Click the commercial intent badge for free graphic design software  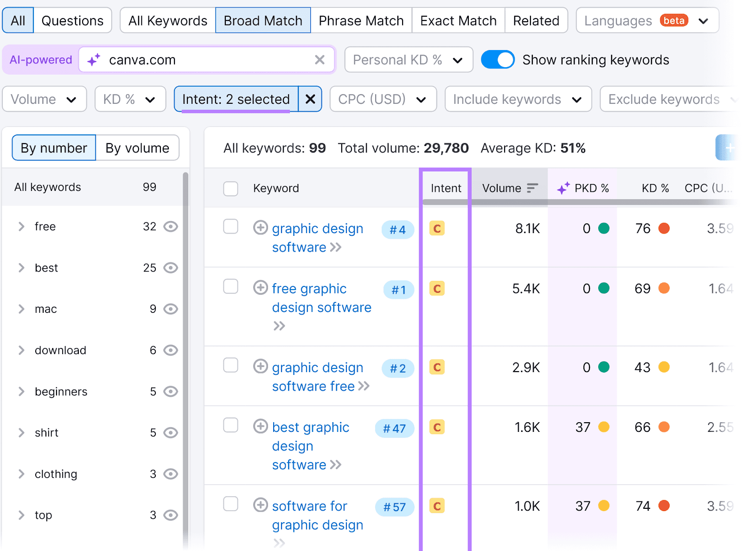436,289
